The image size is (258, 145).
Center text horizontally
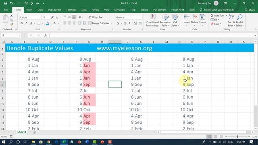pos(69,23)
